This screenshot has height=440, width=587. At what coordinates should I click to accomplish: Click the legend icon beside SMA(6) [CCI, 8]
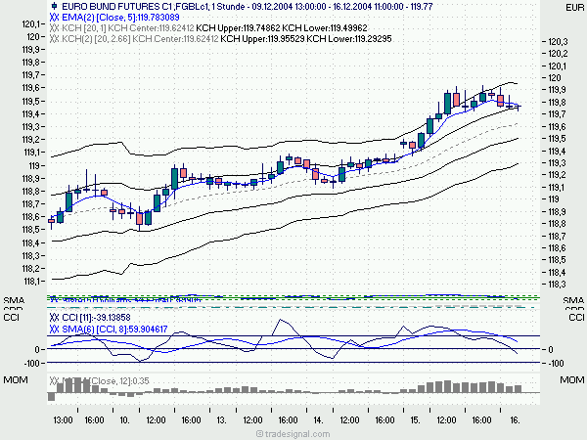coord(54,330)
